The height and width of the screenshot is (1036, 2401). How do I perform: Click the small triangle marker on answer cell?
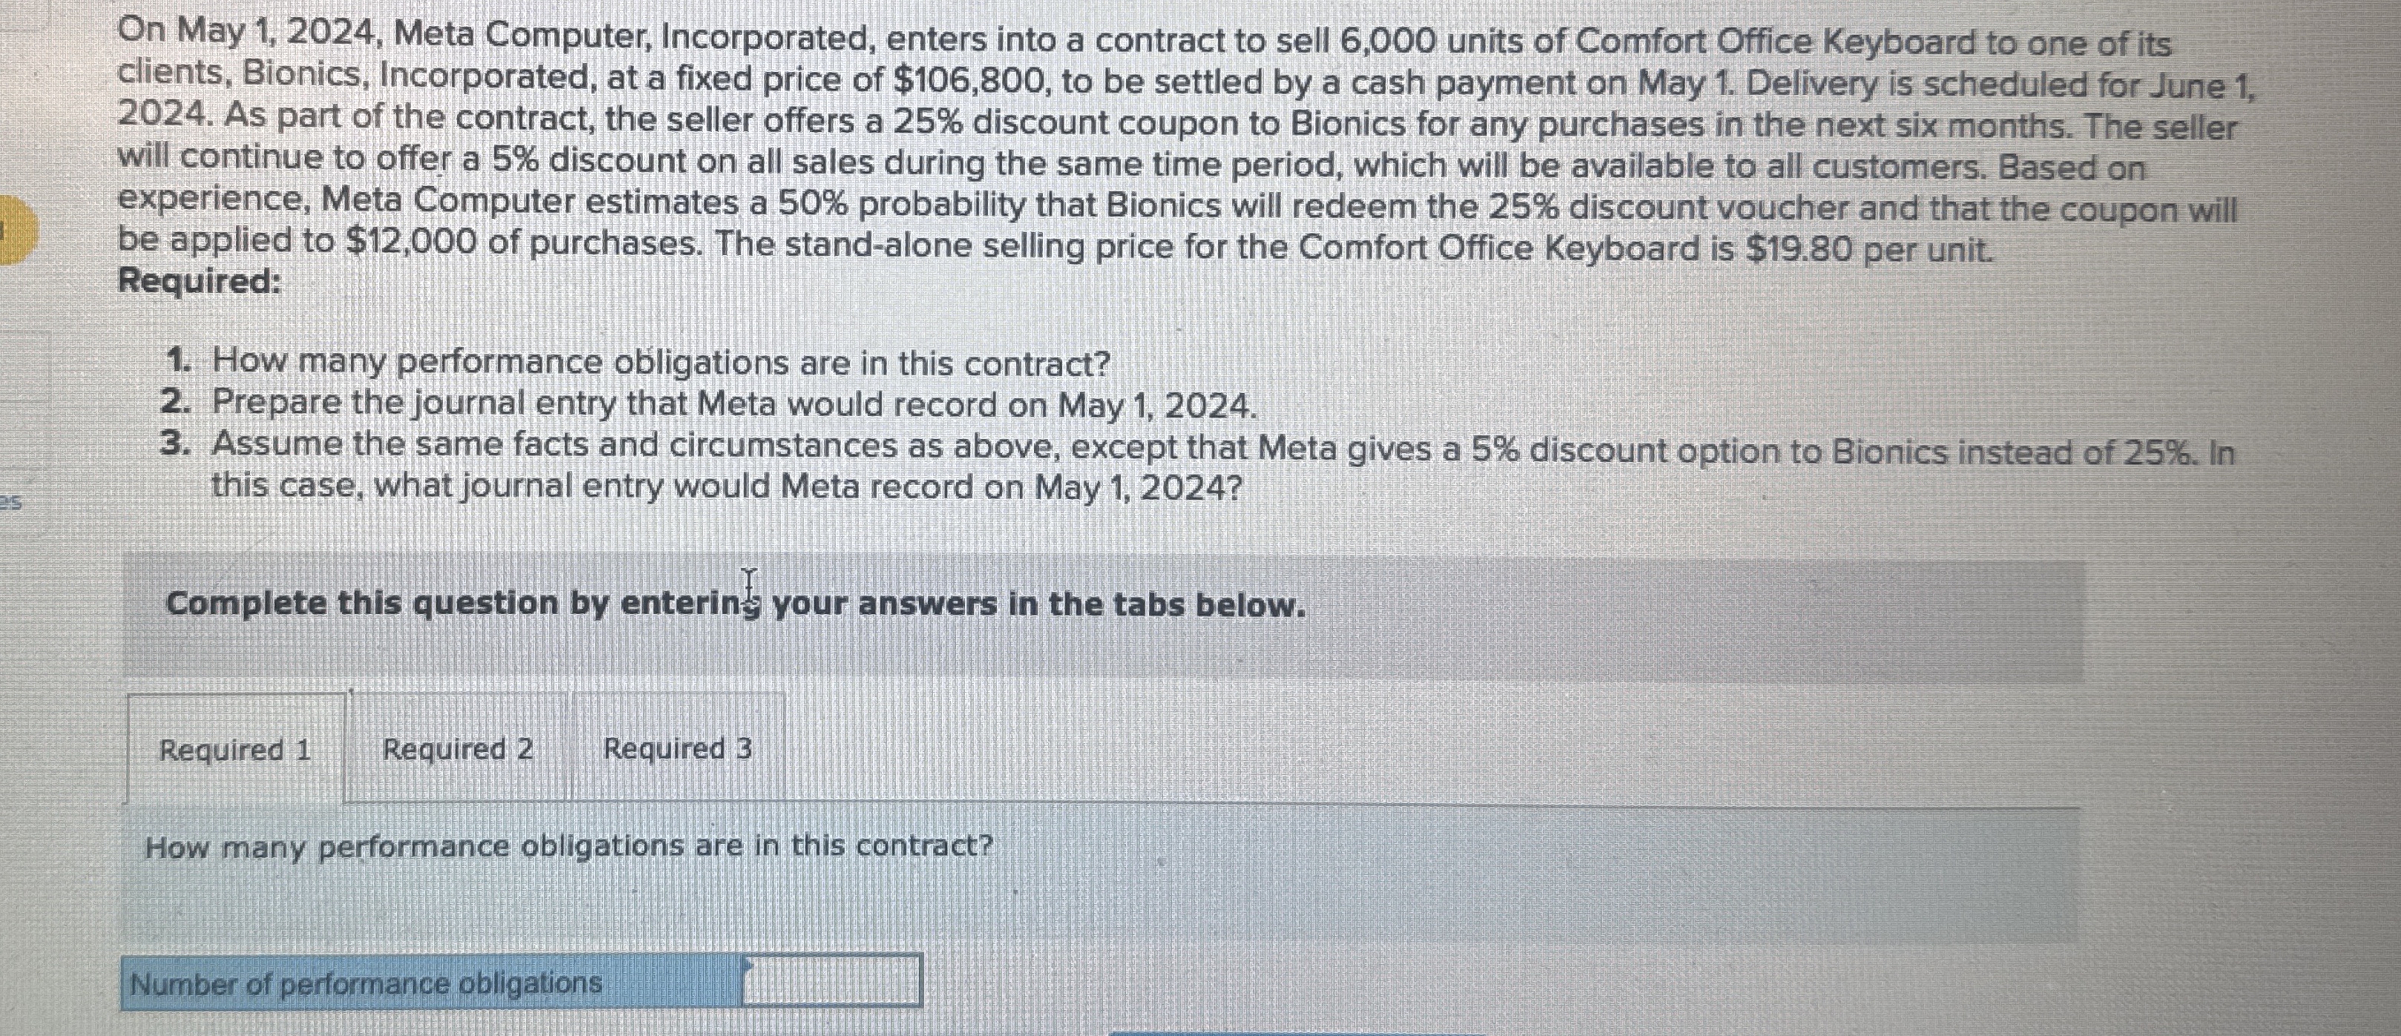[x=748, y=963]
